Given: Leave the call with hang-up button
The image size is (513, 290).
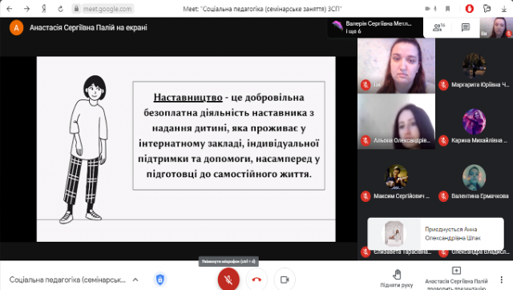Looking at the screenshot, I should point(256,280).
